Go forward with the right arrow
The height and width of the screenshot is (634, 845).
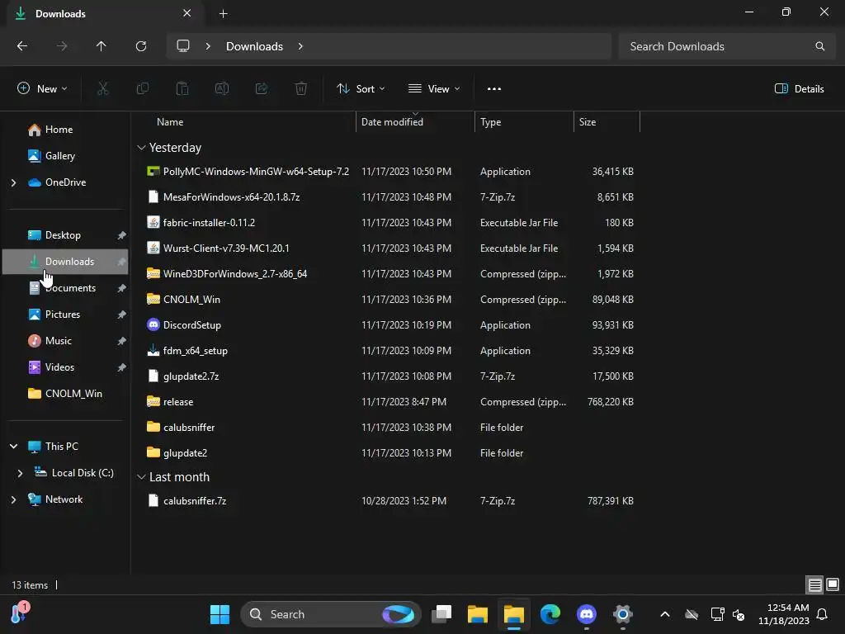click(62, 46)
